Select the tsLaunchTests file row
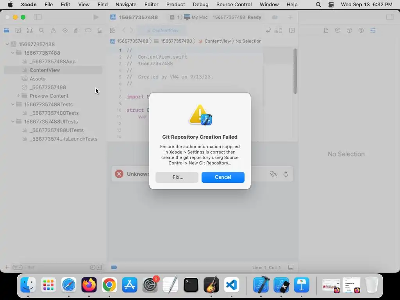The image size is (400, 300). [53, 139]
